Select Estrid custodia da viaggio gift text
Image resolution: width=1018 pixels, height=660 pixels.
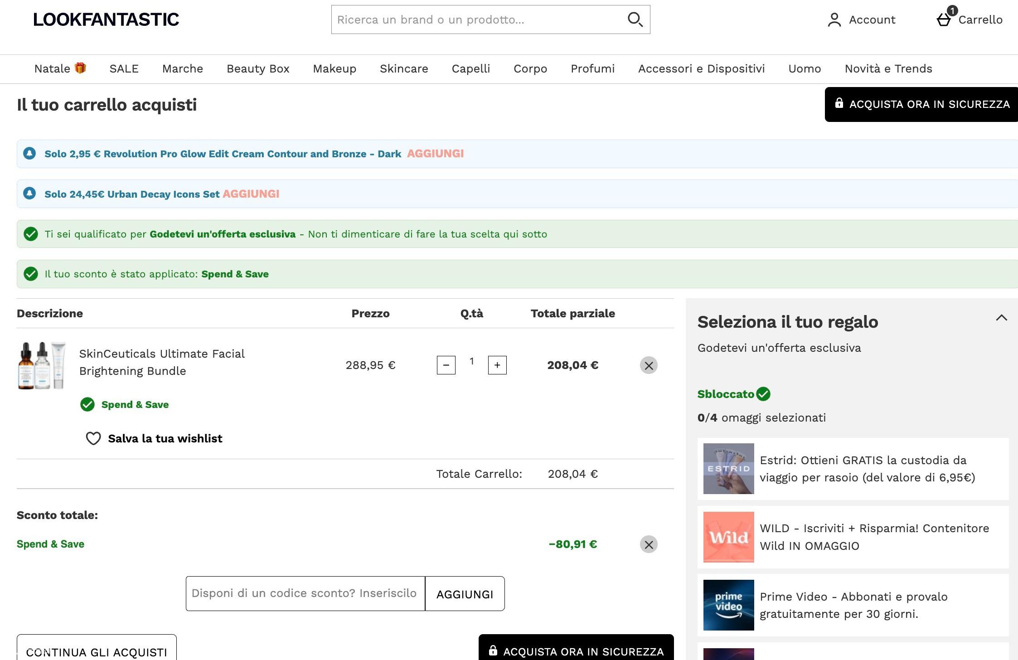(x=867, y=469)
